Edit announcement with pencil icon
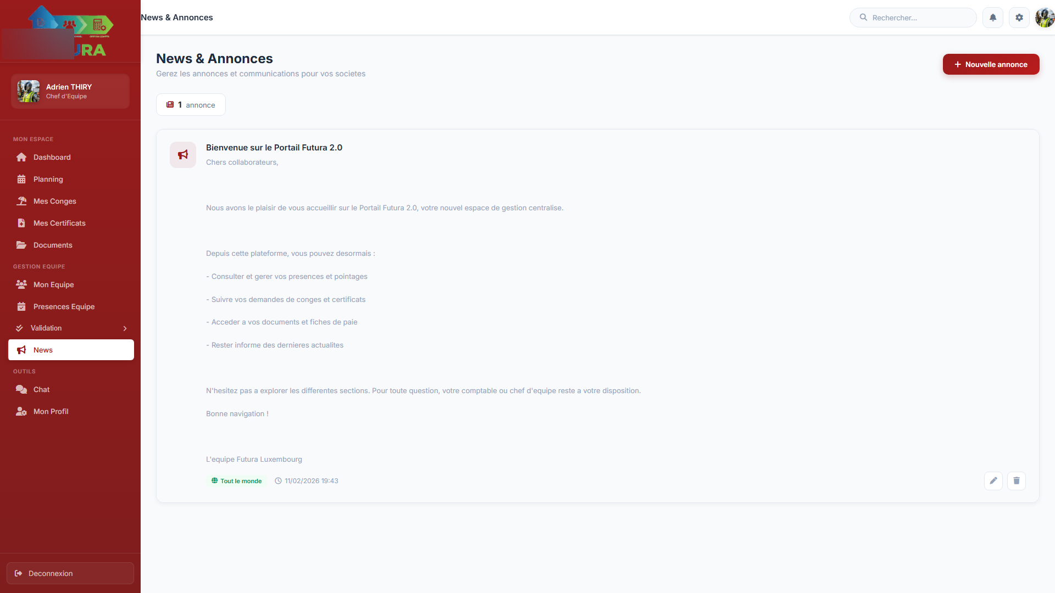Screen dimensions: 1055x593 [993, 481]
